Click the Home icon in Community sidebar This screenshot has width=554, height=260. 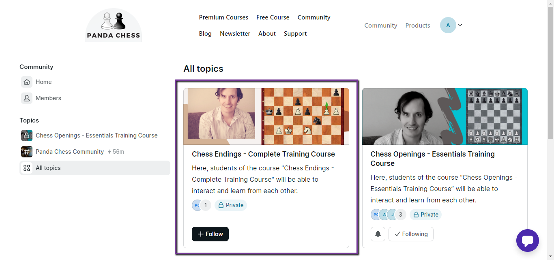(x=27, y=82)
